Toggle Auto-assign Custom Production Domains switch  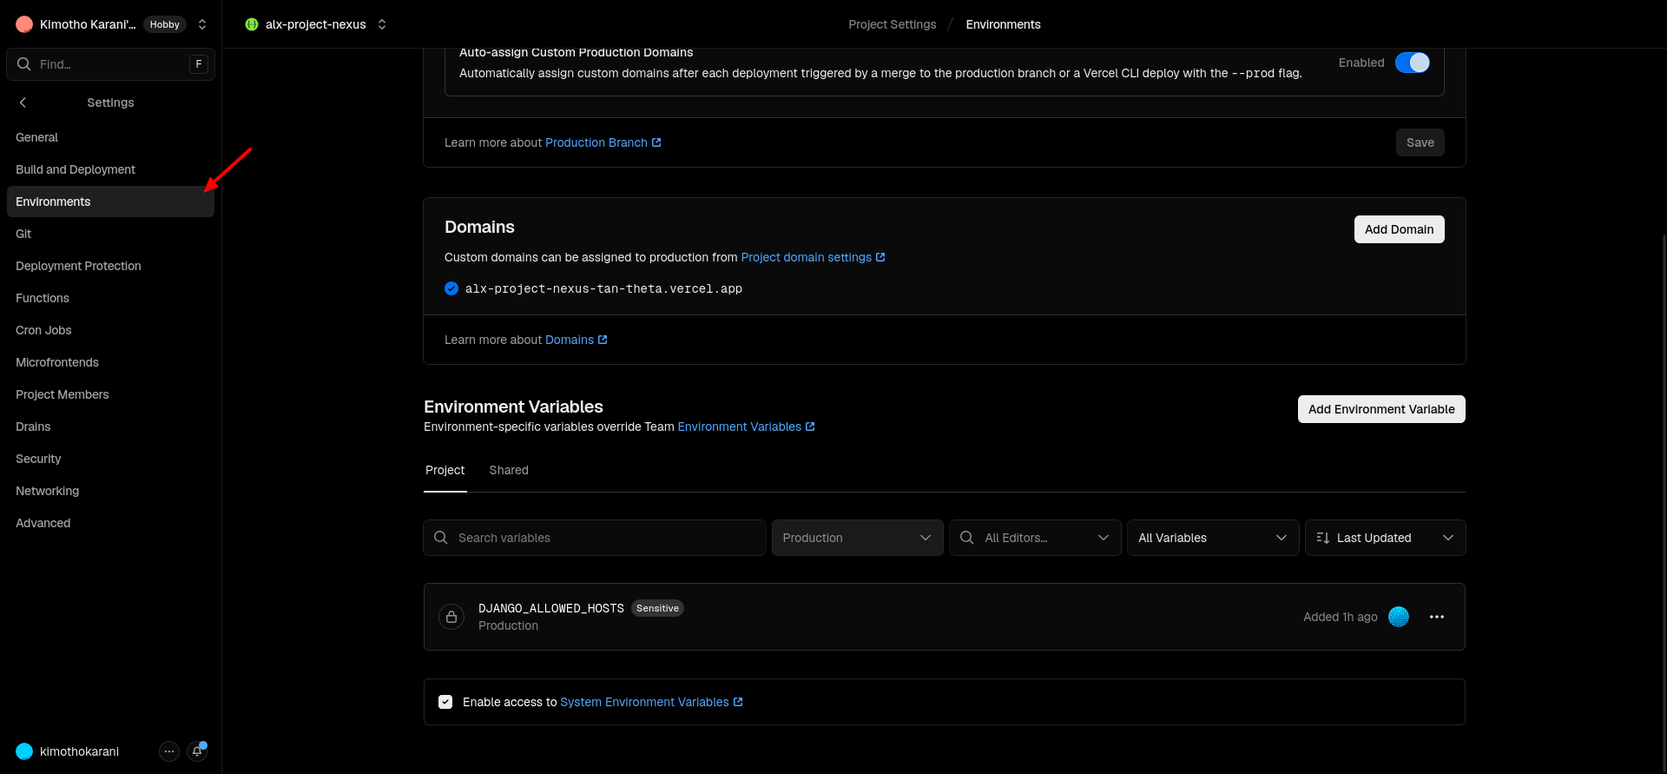1413,63
